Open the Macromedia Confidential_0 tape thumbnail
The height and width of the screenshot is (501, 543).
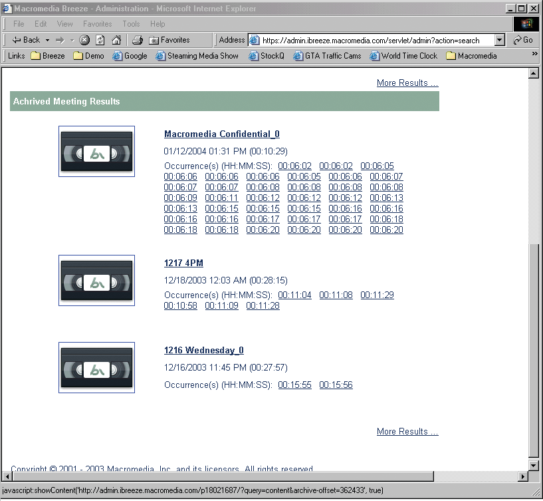point(96,152)
